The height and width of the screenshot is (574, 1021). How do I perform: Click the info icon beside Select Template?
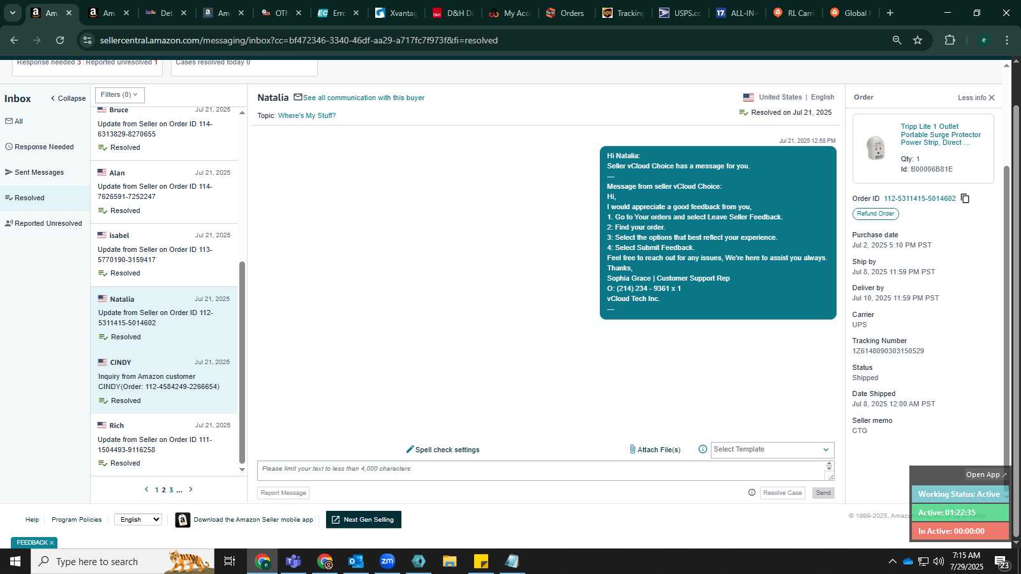(x=703, y=449)
